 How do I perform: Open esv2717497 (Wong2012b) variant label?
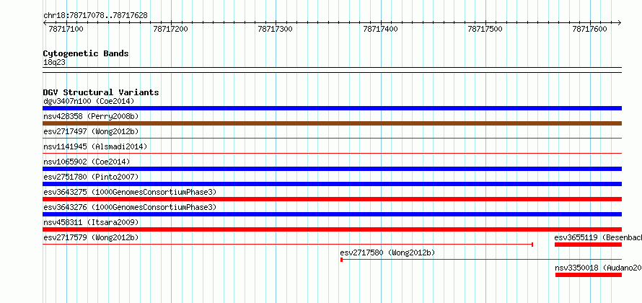point(91,131)
